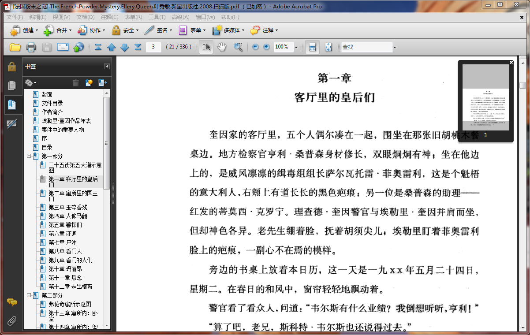Select the 文件目录 bookmark
The height and width of the screenshot is (335, 530).
click(x=52, y=103)
